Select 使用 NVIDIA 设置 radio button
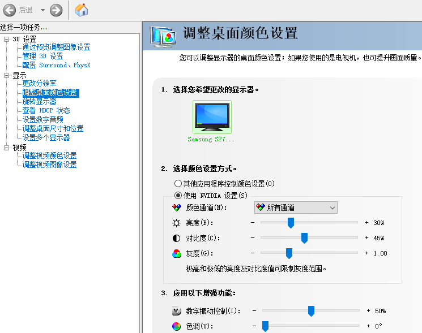This screenshot has width=422, height=333. (178, 196)
